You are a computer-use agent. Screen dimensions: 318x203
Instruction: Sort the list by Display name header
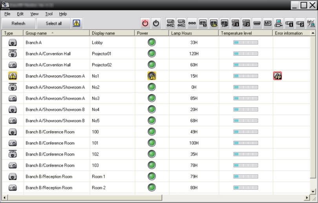(x=112, y=33)
